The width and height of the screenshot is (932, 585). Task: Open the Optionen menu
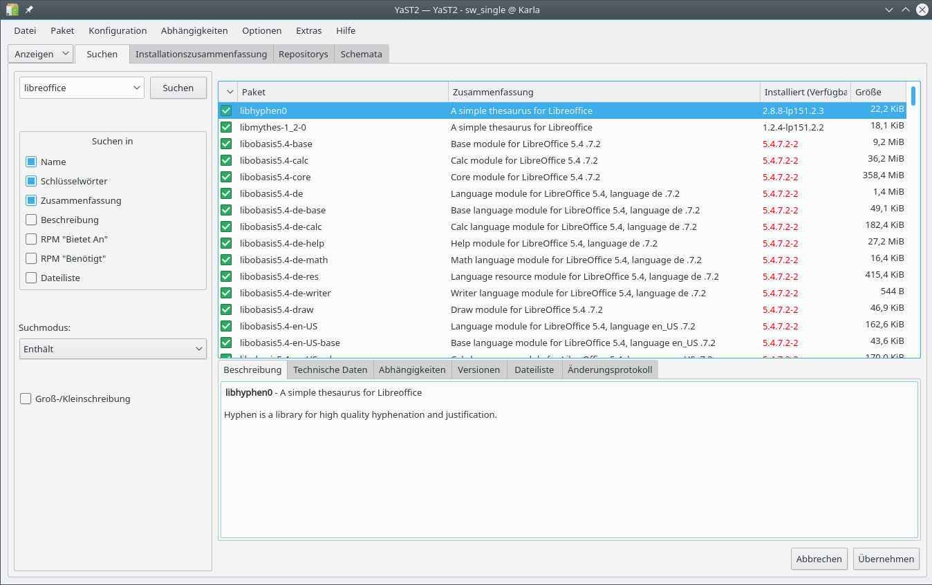[261, 30]
